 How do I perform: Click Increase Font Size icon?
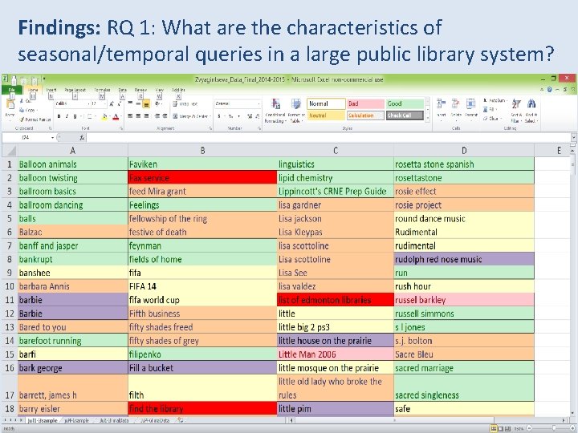112,103
